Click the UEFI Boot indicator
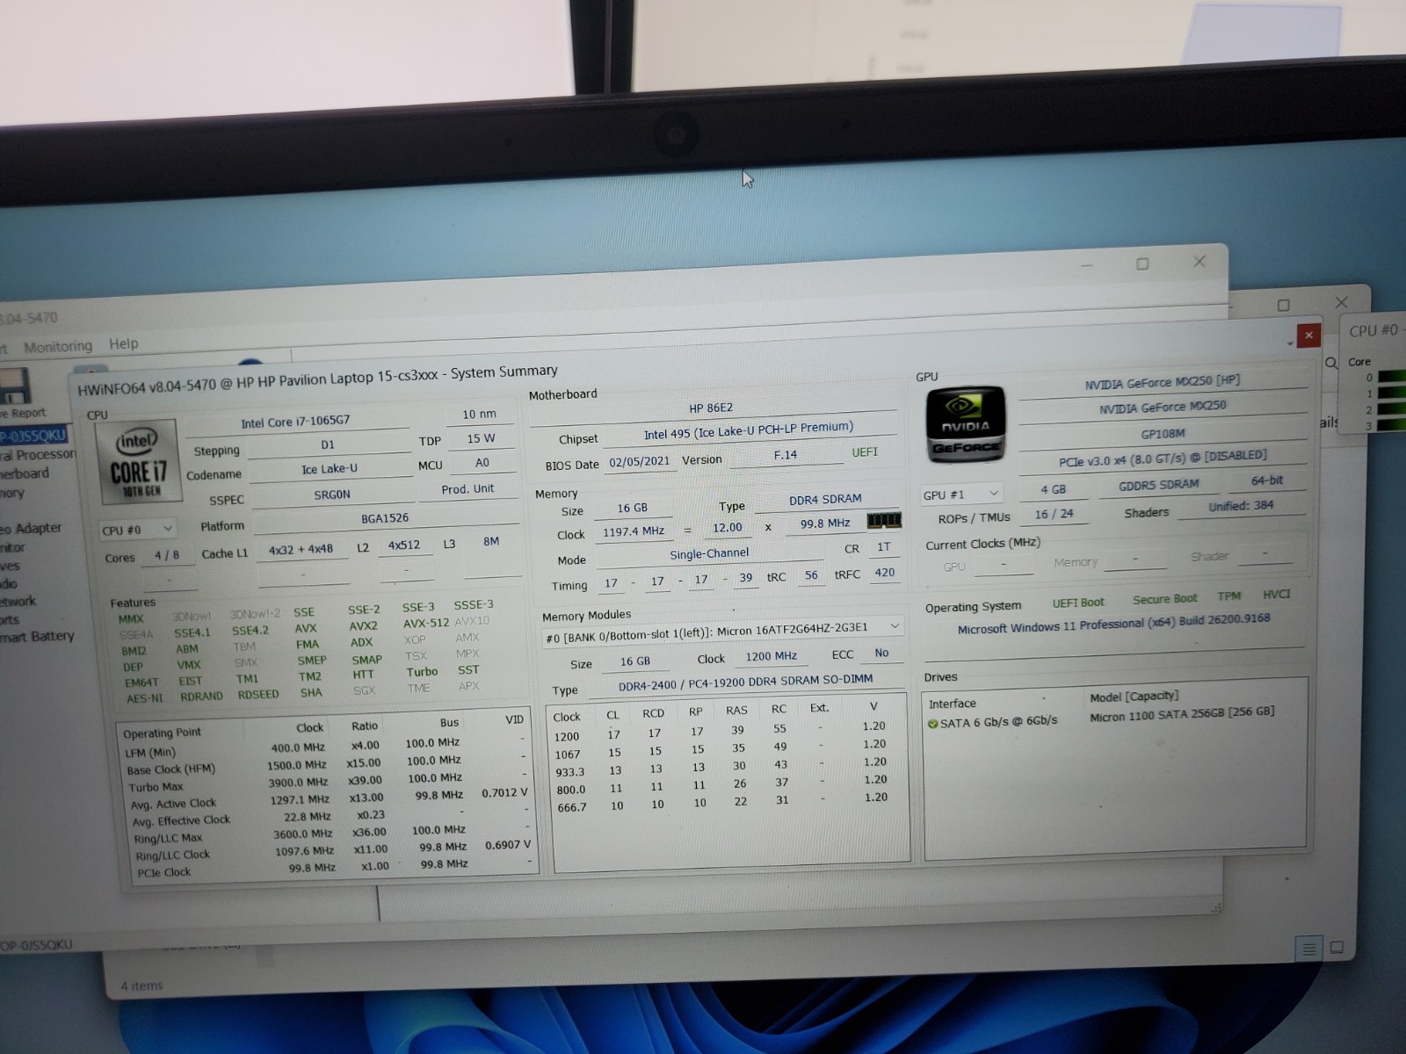The width and height of the screenshot is (1406, 1054). tap(1078, 603)
